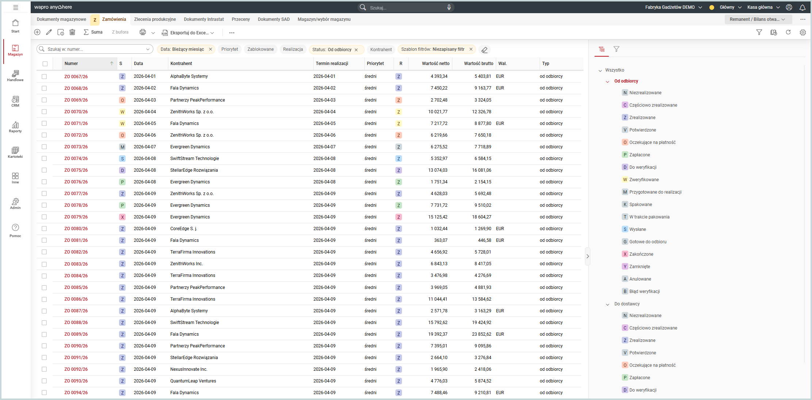812x400 pixels.
Task: Click the edit pencil icon on toolbar
Action: pos(49,32)
